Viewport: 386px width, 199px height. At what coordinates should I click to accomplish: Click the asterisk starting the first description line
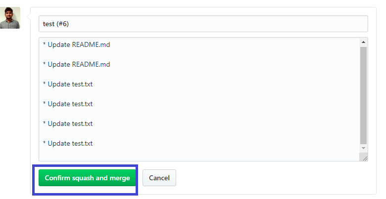[x=45, y=45]
